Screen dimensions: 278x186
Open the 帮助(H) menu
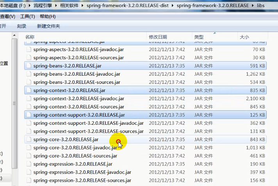pyautogui.click(x=48, y=16)
